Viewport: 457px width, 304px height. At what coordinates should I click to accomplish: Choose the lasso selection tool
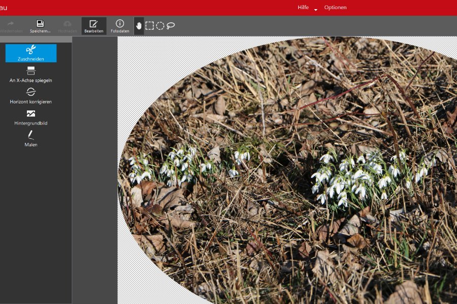171,26
